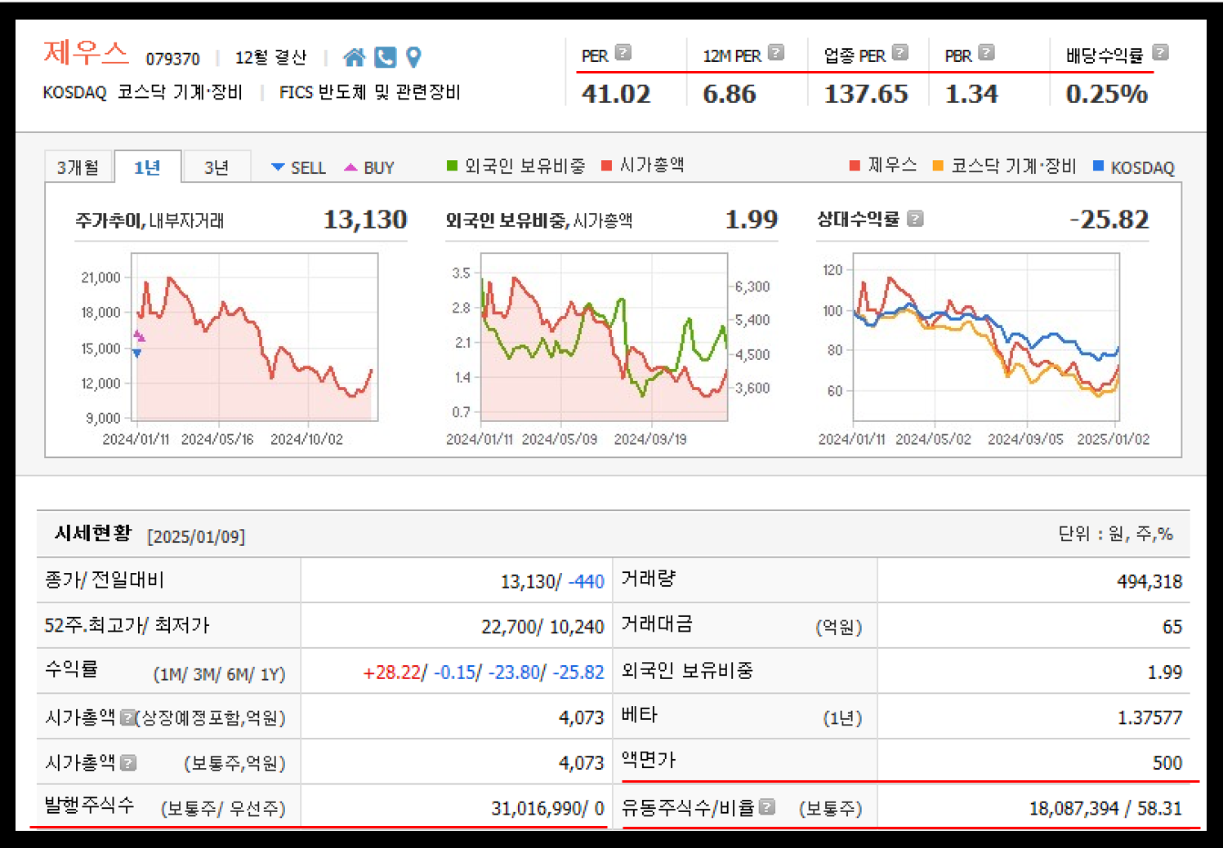Click the FICS 반도체 및 관련장비 label

click(369, 92)
